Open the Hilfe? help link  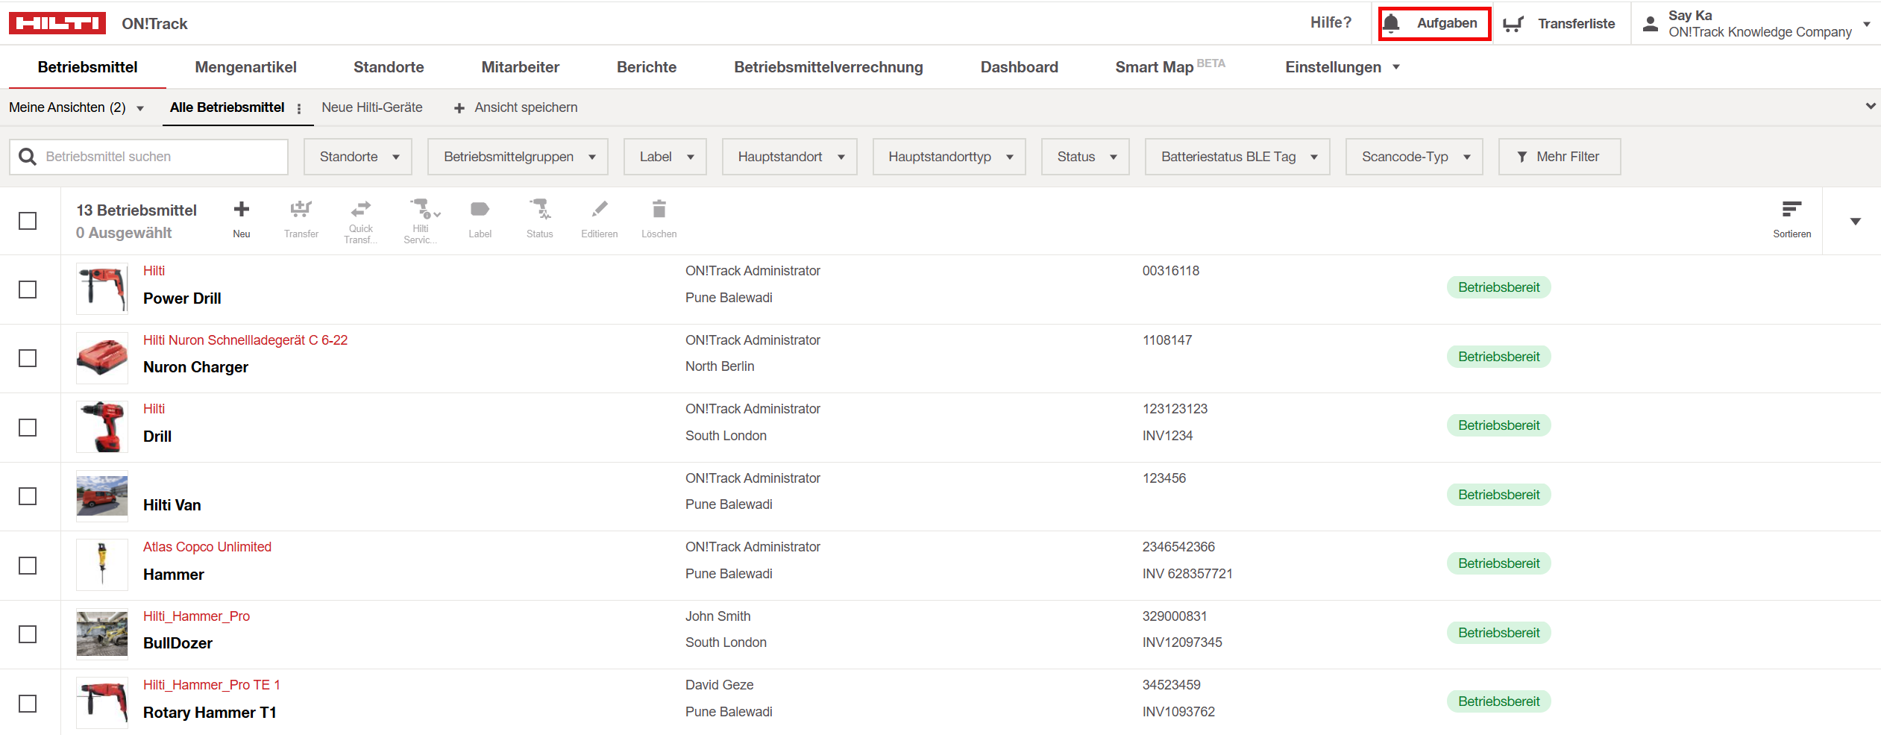pyautogui.click(x=1331, y=22)
